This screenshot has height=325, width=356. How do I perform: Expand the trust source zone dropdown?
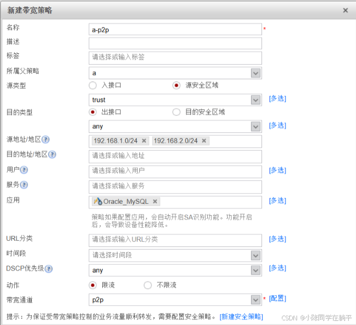(256, 100)
